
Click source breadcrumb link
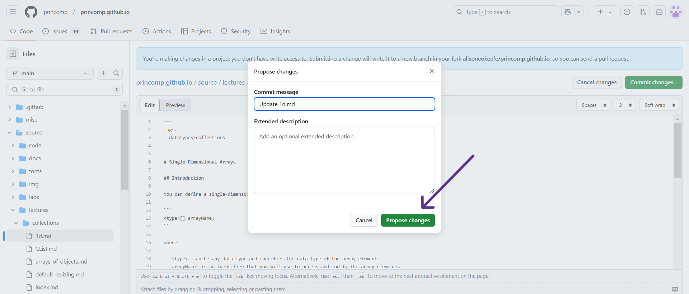pyautogui.click(x=207, y=82)
